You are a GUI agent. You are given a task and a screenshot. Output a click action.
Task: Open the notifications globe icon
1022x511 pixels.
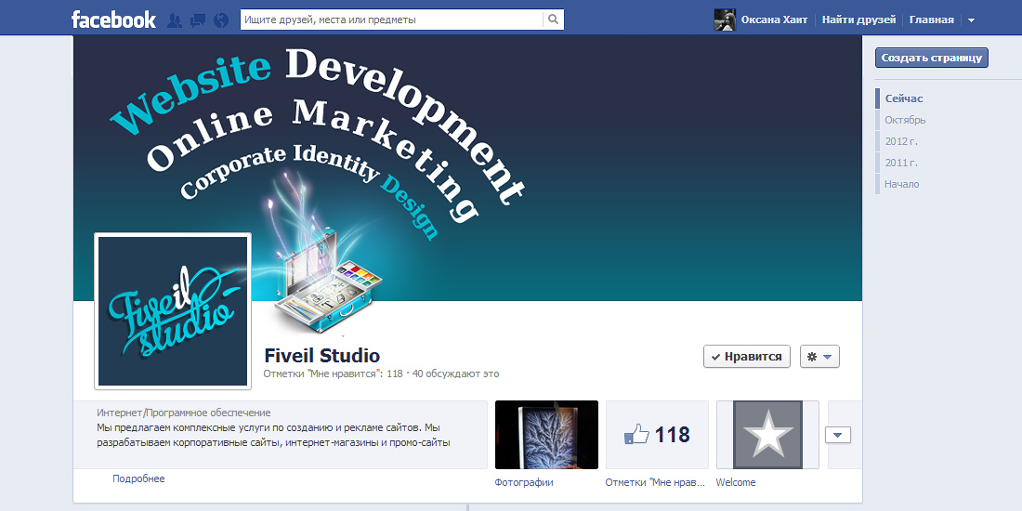click(221, 20)
